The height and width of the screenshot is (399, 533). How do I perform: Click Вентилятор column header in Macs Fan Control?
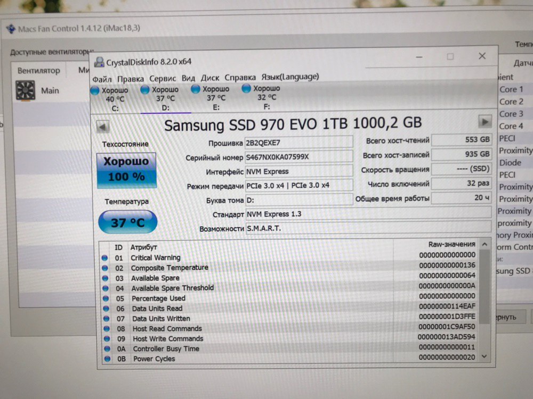[x=38, y=71]
